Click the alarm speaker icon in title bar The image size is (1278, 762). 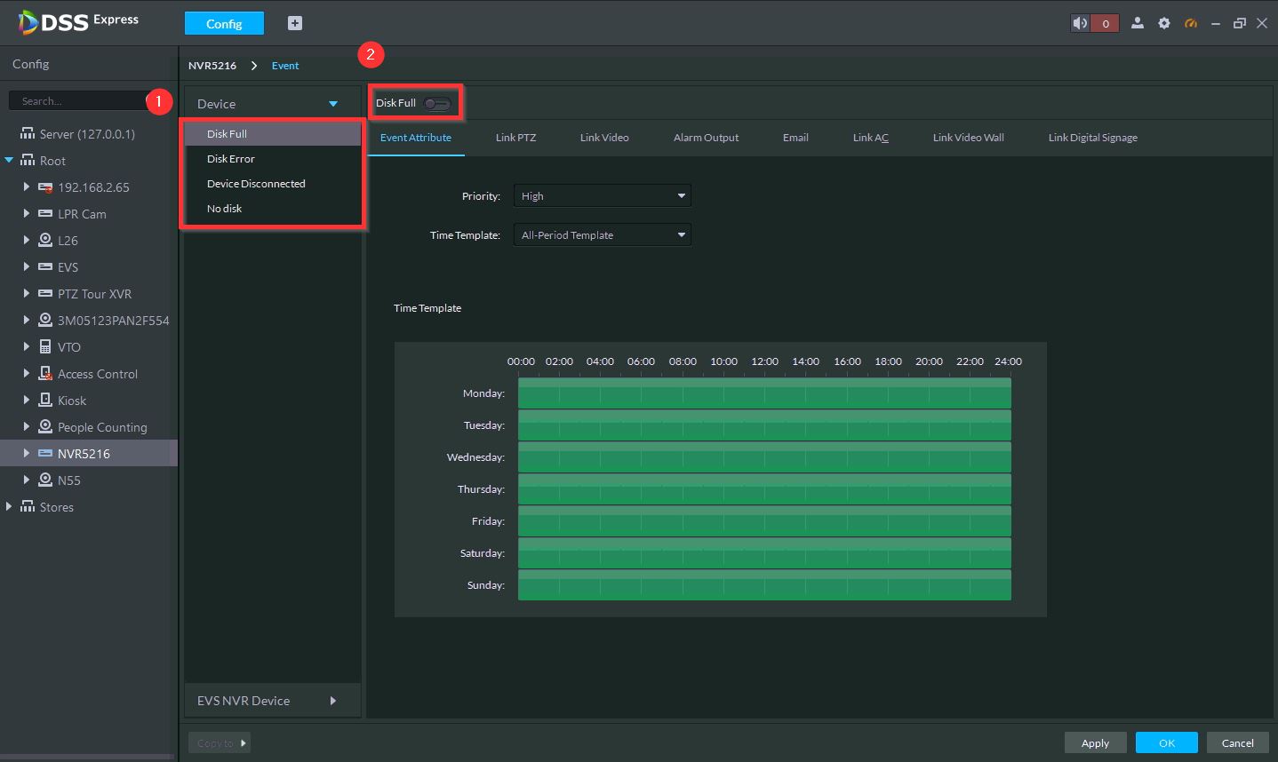tap(1080, 23)
